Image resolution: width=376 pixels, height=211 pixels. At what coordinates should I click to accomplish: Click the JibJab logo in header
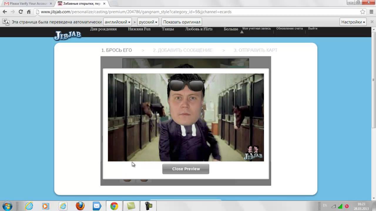68,35
